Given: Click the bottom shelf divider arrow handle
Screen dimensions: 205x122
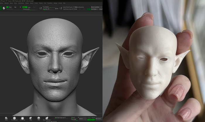Looking at the screenshot, I should (52, 121).
